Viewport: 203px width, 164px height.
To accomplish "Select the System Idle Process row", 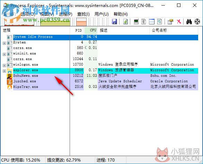I will pyautogui.click(x=106, y=38).
